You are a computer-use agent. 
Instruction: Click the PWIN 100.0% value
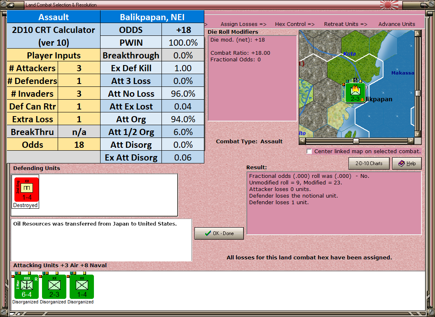coord(183,42)
